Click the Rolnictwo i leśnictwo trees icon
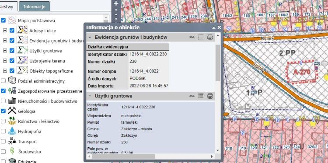The height and width of the screenshot is (163, 328). (12, 121)
